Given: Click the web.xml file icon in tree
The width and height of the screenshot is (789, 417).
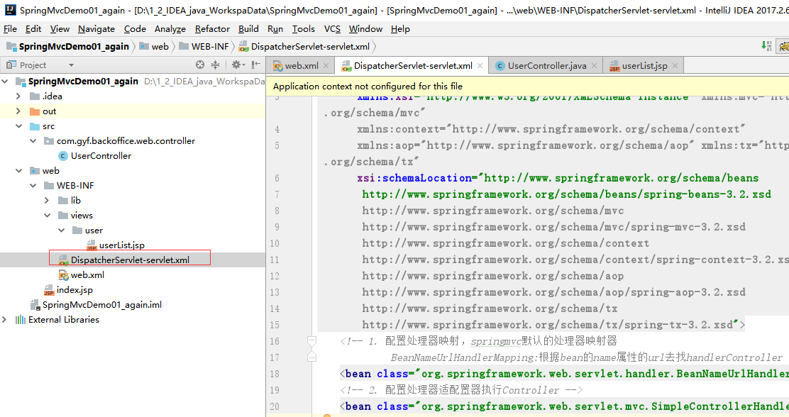Looking at the screenshot, I should [63, 275].
